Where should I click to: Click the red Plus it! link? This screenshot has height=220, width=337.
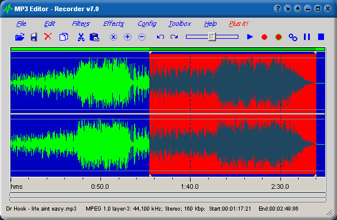(238, 24)
